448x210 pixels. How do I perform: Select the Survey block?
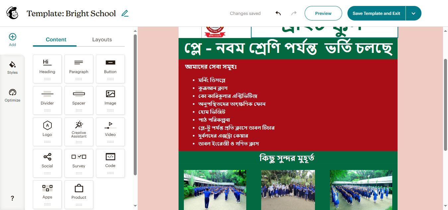click(x=79, y=163)
